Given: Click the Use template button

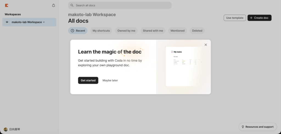Looking at the screenshot, I should (235, 18).
